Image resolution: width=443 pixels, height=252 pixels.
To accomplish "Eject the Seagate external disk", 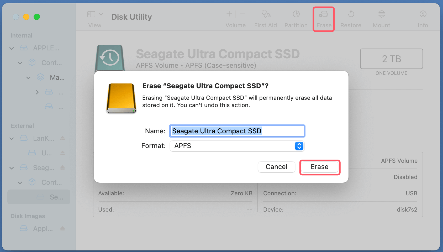I will [62, 167].
